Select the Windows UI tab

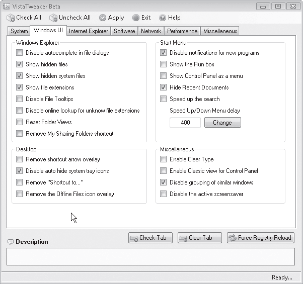[48, 30]
